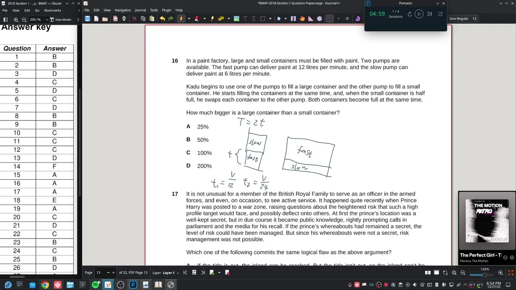Toggle the set-square ruler tool
This screenshot has height=290, width=516.
point(311,19)
